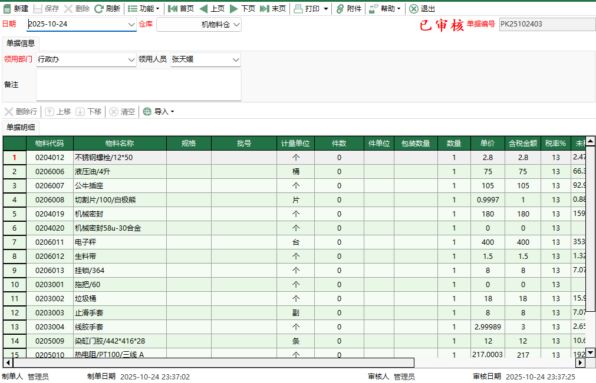Screen dimensions: 596x383
Task: Click the 导入 import icon
Action: (160, 111)
